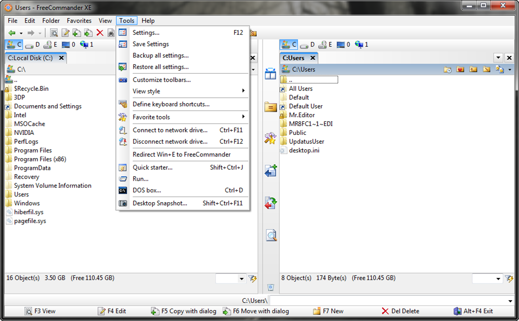This screenshot has width=519, height=321.
Task: Click right panel filter funnel icon
Action: coord(509,278)
